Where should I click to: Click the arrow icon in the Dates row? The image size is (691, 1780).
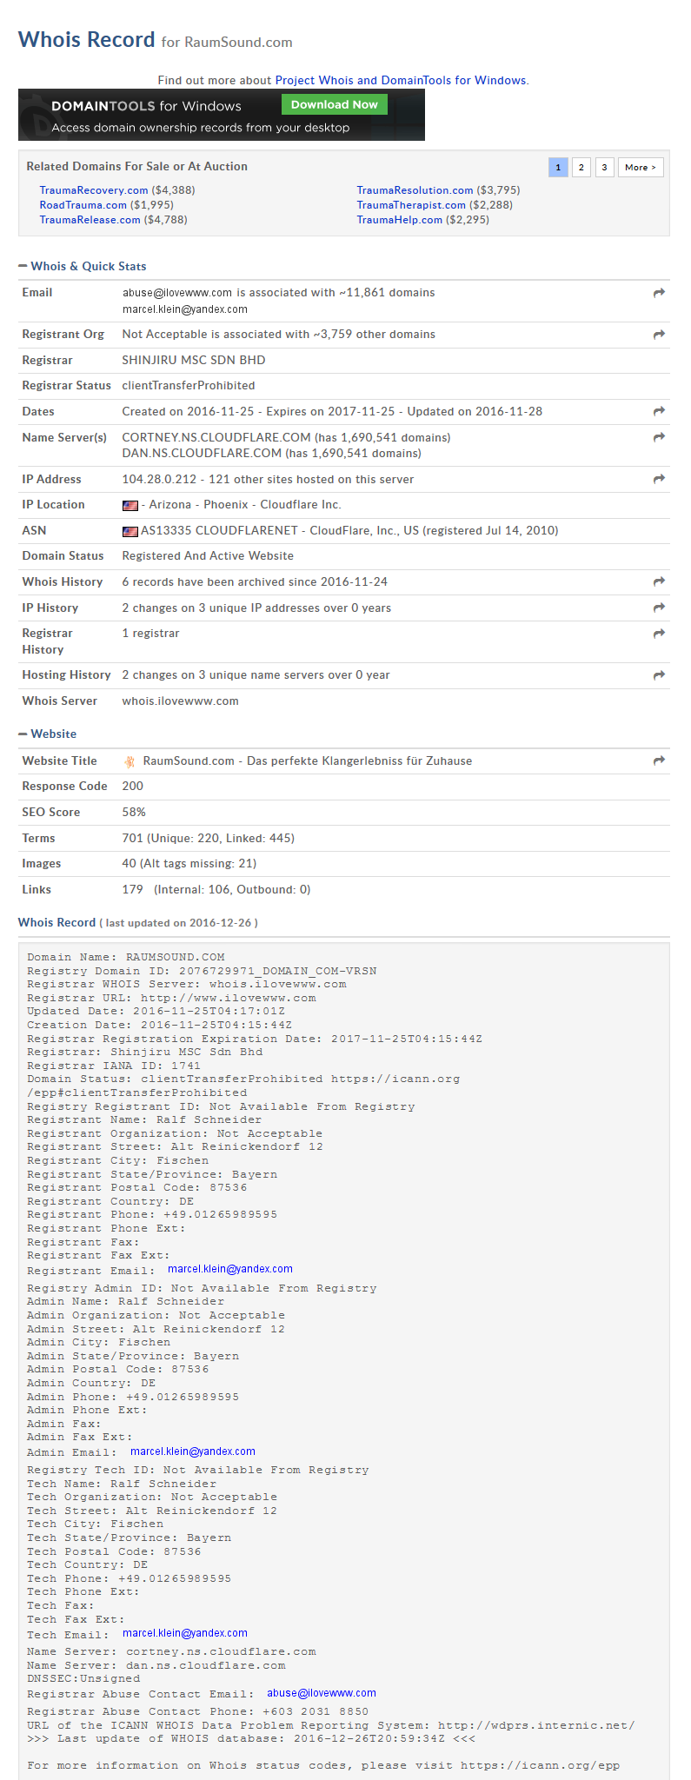(x=659, y=411)
